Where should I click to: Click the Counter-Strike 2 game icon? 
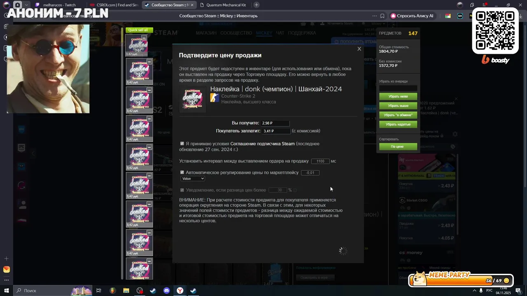tap(215, 97)
